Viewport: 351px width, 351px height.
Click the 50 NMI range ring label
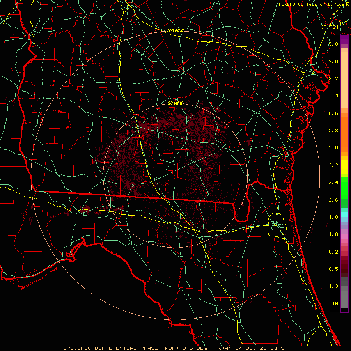tap(175, 103)
